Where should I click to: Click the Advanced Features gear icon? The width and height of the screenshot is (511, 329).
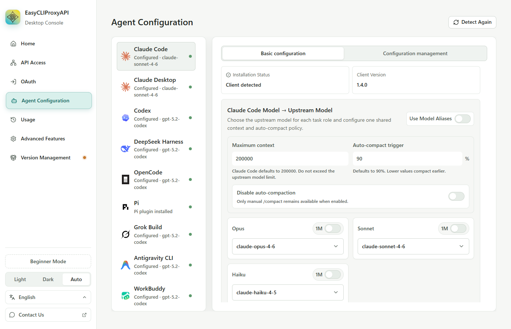pos(14,139)
